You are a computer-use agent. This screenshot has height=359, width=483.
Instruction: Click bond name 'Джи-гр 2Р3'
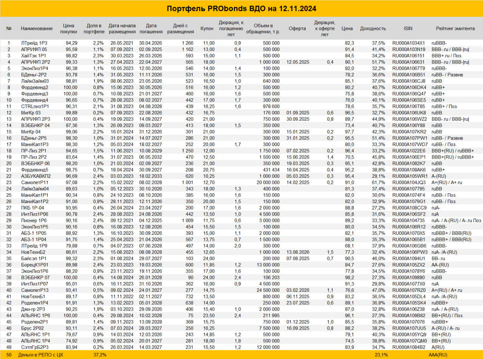pyautogui.click(x=34, y=309)
